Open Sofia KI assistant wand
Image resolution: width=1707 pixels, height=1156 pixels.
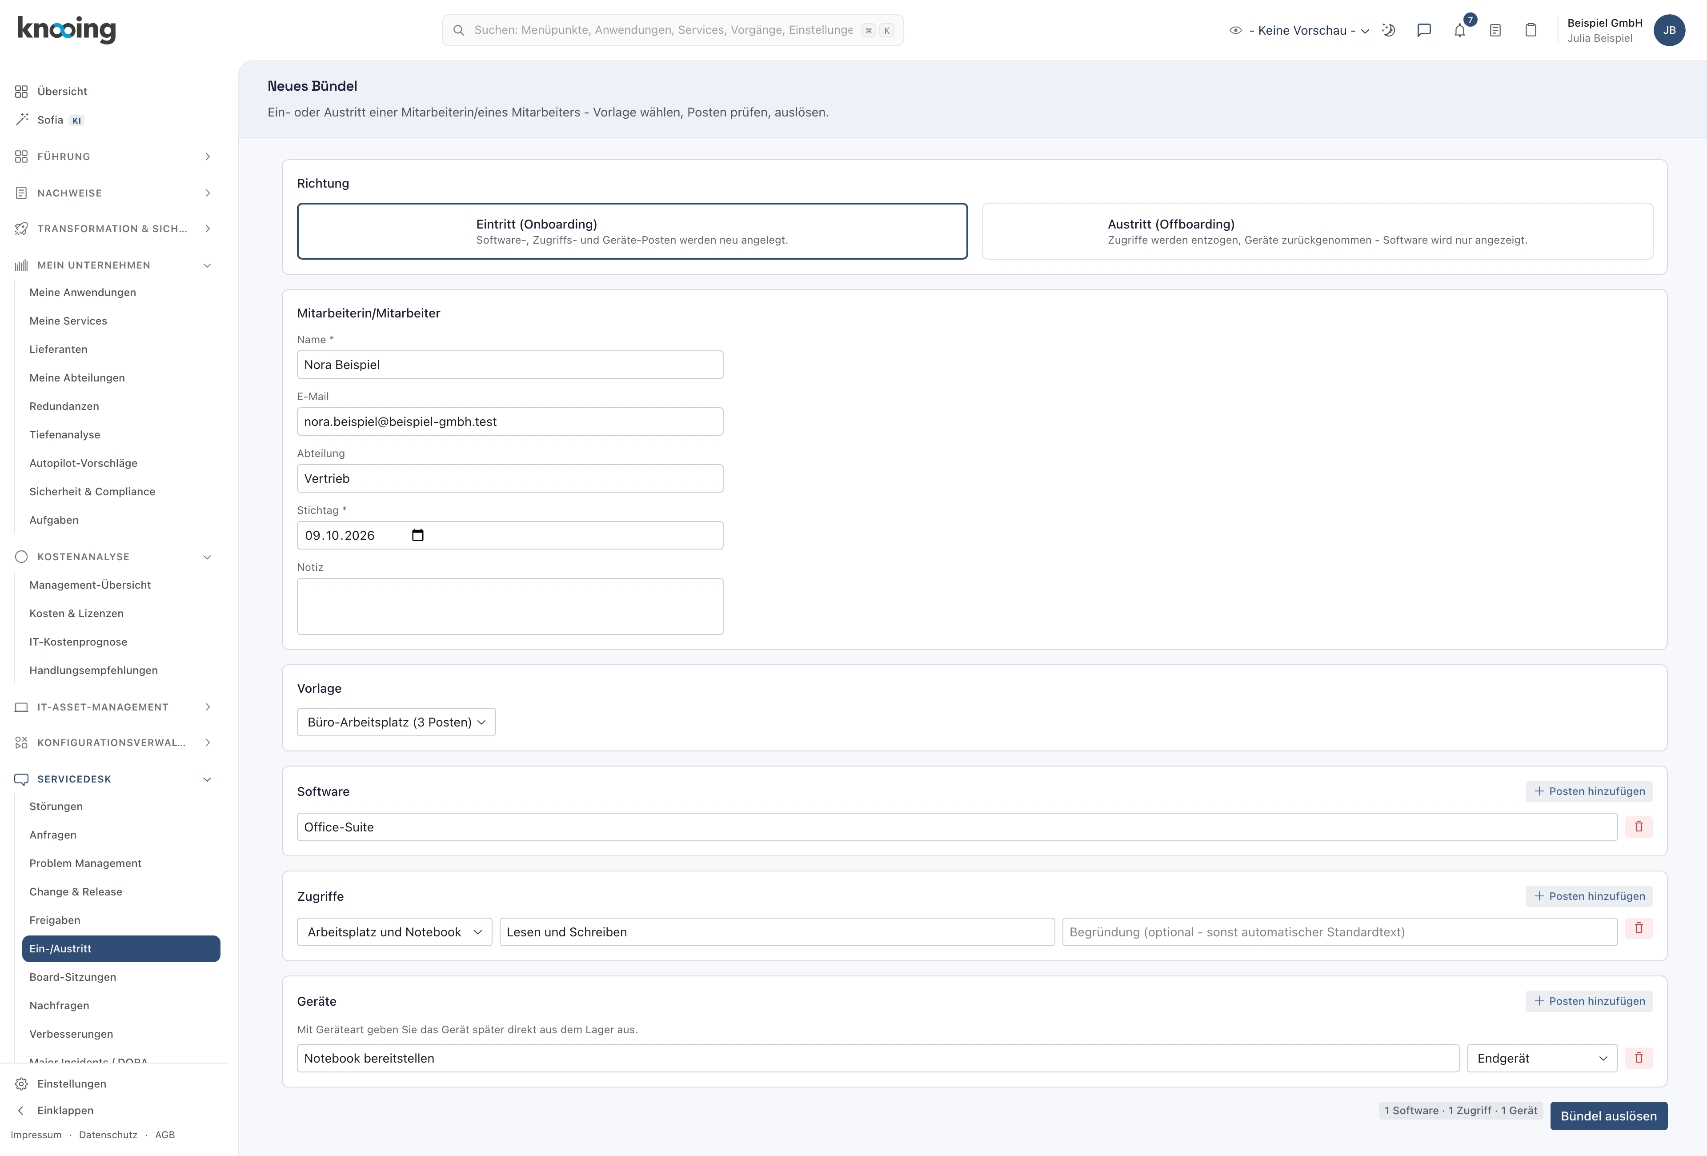coord(22,120)
